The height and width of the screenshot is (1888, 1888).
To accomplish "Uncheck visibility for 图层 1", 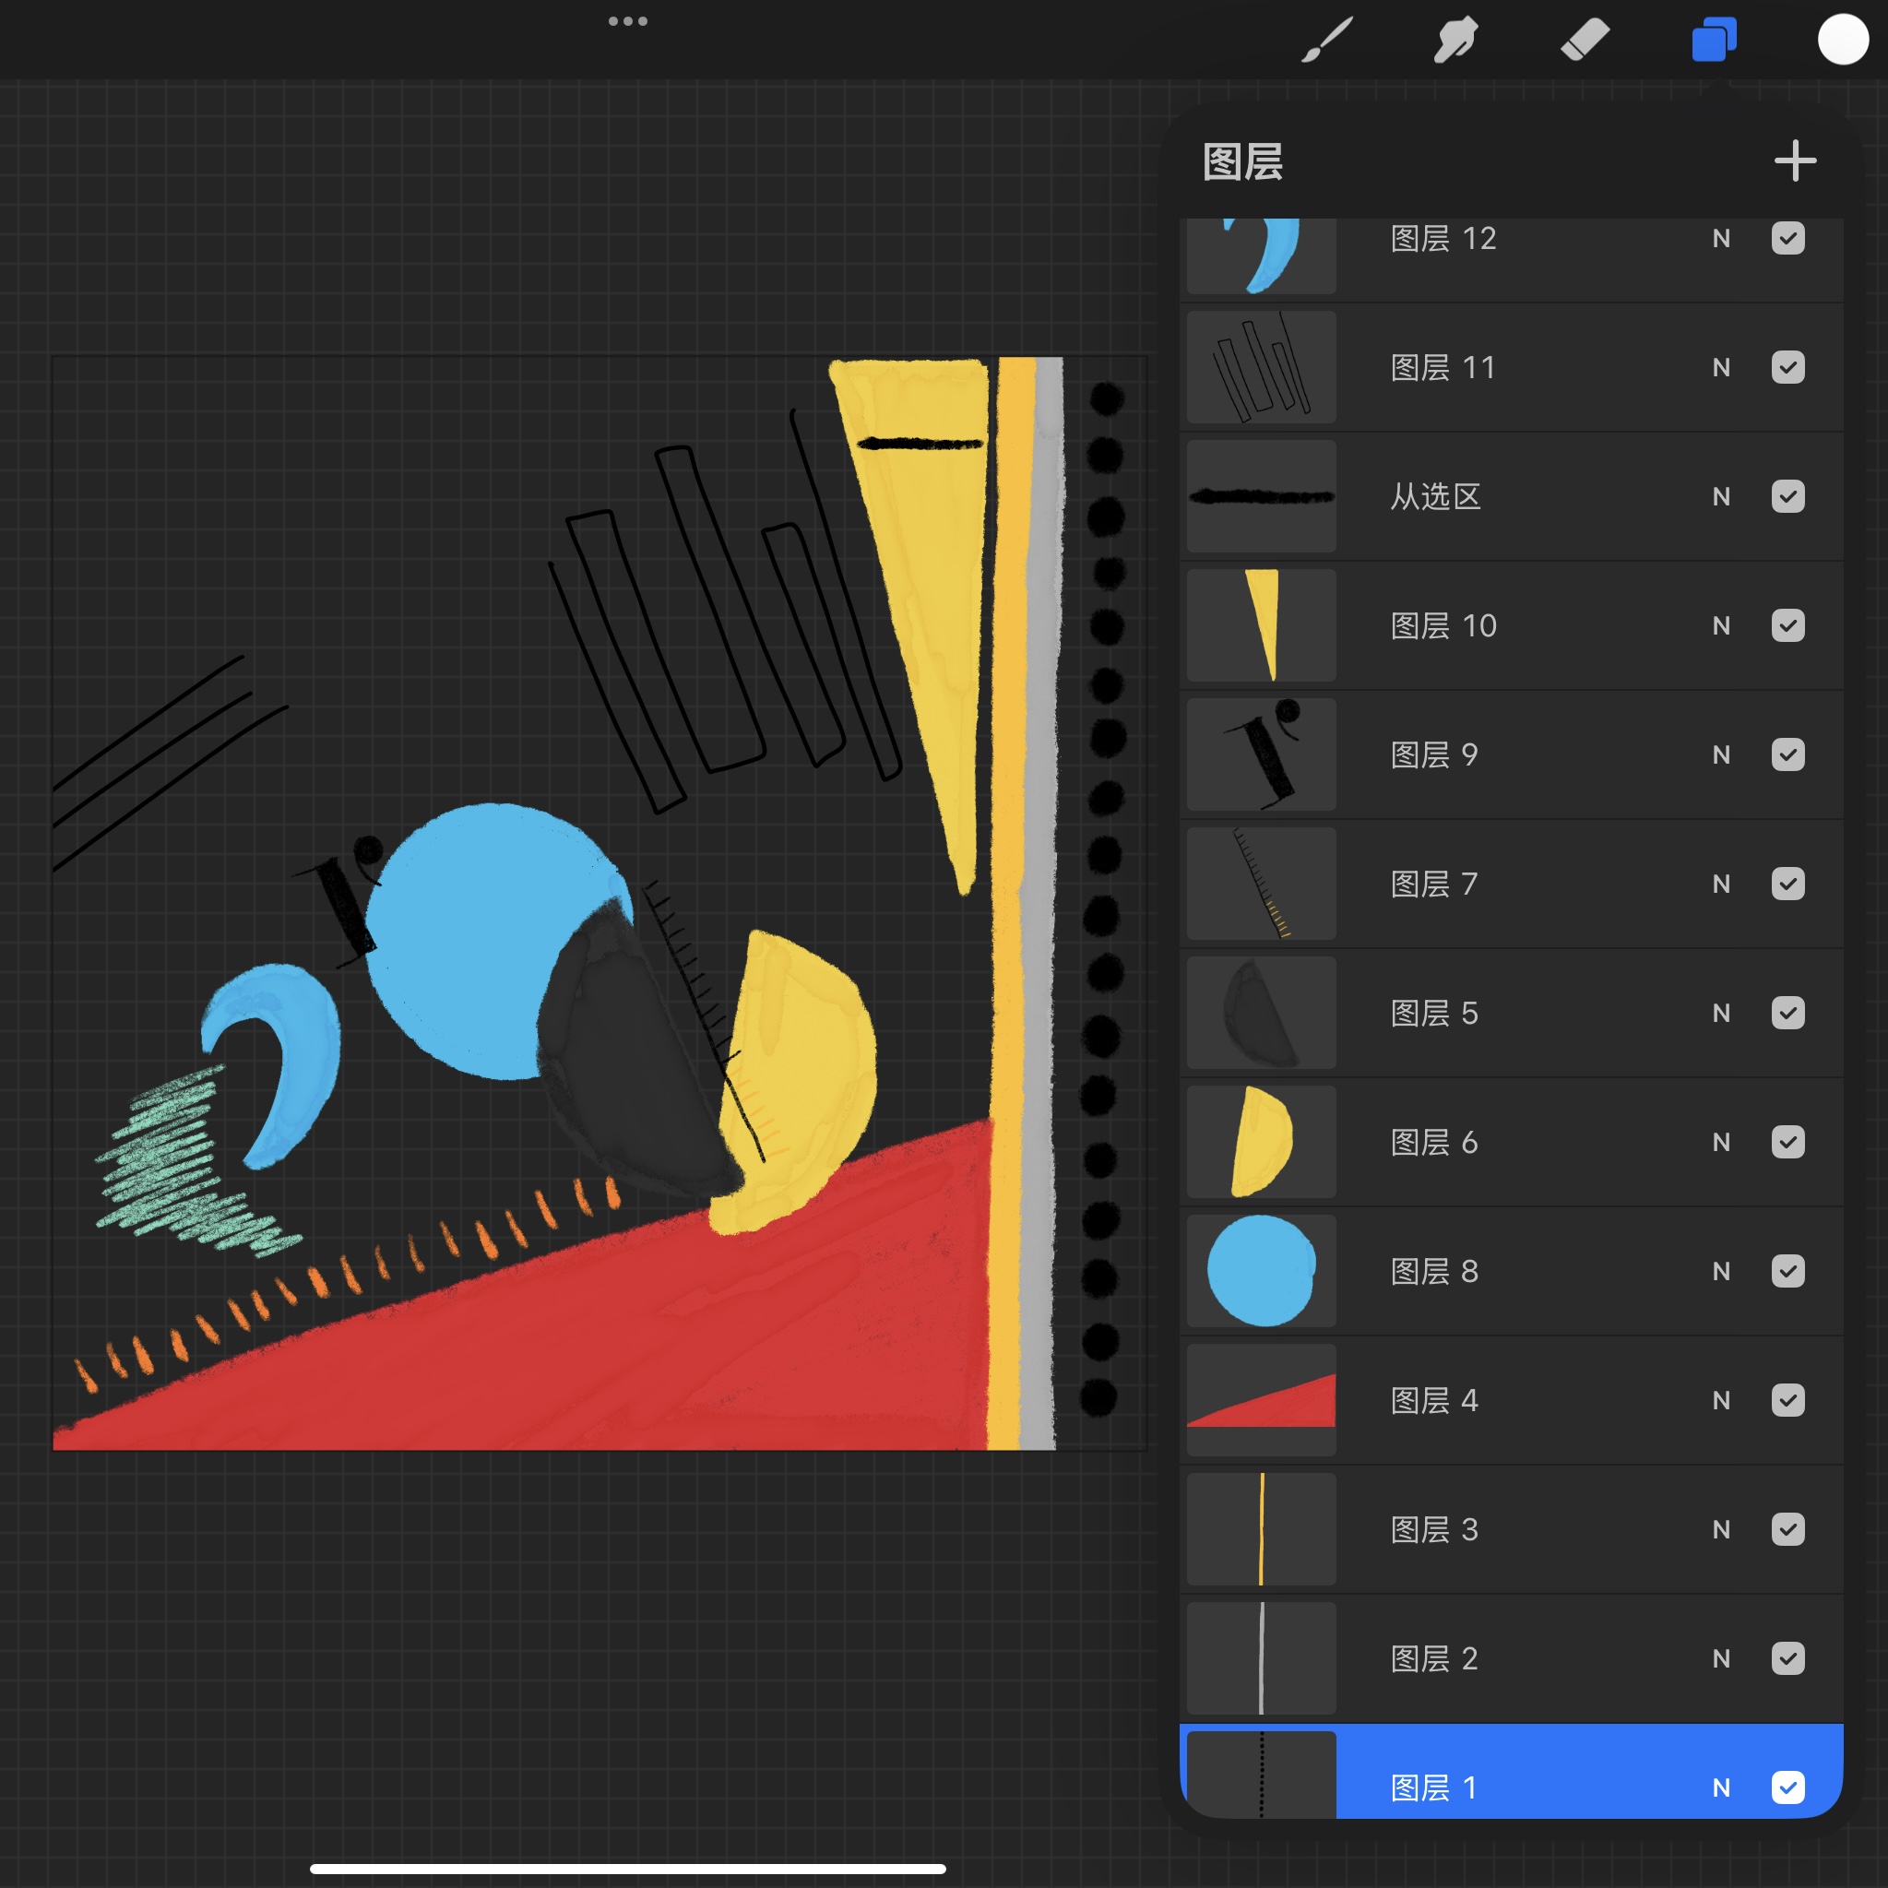I will (1787, 1787).
